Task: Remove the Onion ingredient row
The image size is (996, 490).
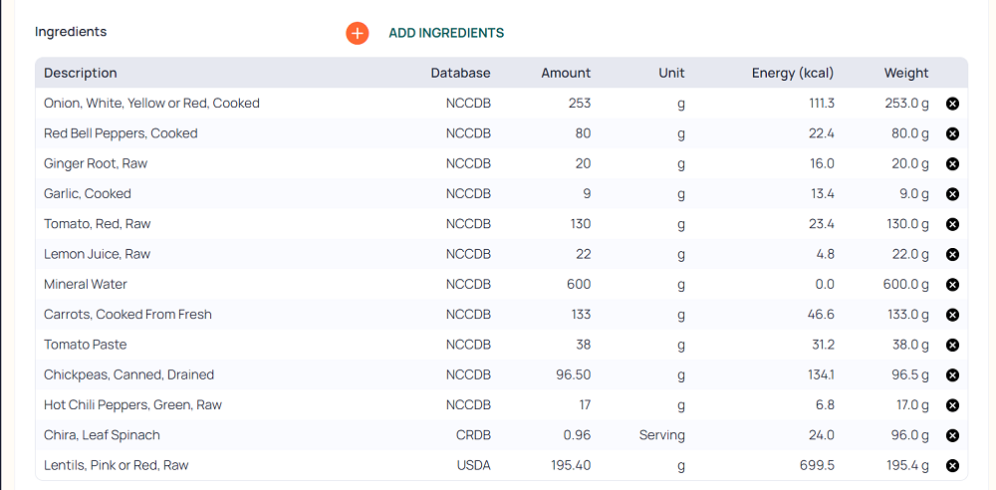Action: (x=952, y=104)
